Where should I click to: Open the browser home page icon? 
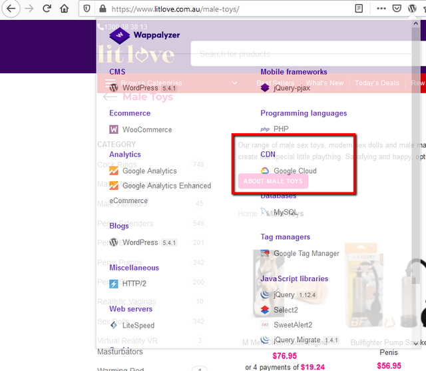65,9
